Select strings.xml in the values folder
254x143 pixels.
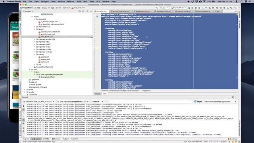click(45, 59)
